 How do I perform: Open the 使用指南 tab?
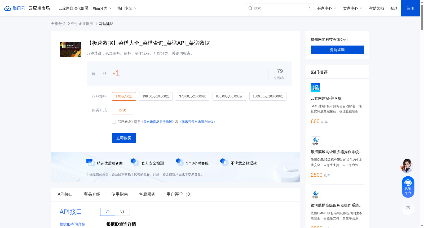(120, 194)
